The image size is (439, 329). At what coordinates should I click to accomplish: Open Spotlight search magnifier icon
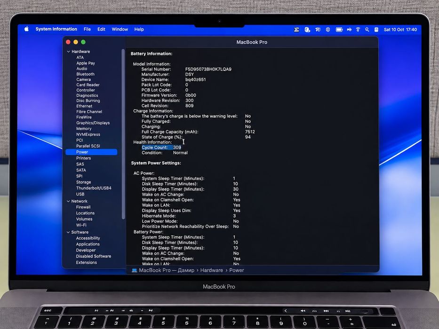click(x=367, y=29)
